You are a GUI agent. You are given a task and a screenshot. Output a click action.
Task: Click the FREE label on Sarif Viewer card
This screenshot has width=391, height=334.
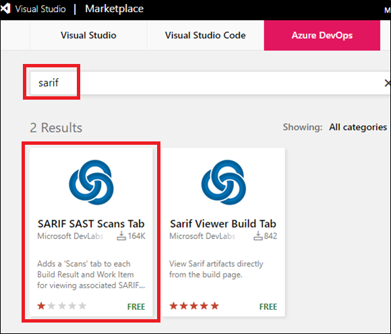point(268,306)
